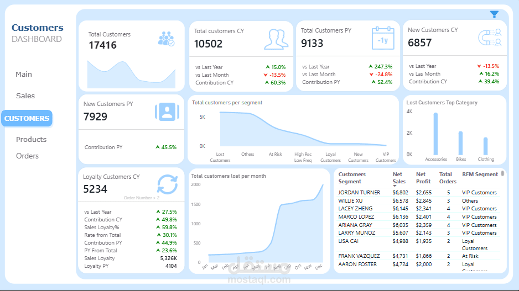Open the Sales page
The width and height of the screenshot is (519, 291).
25,96
